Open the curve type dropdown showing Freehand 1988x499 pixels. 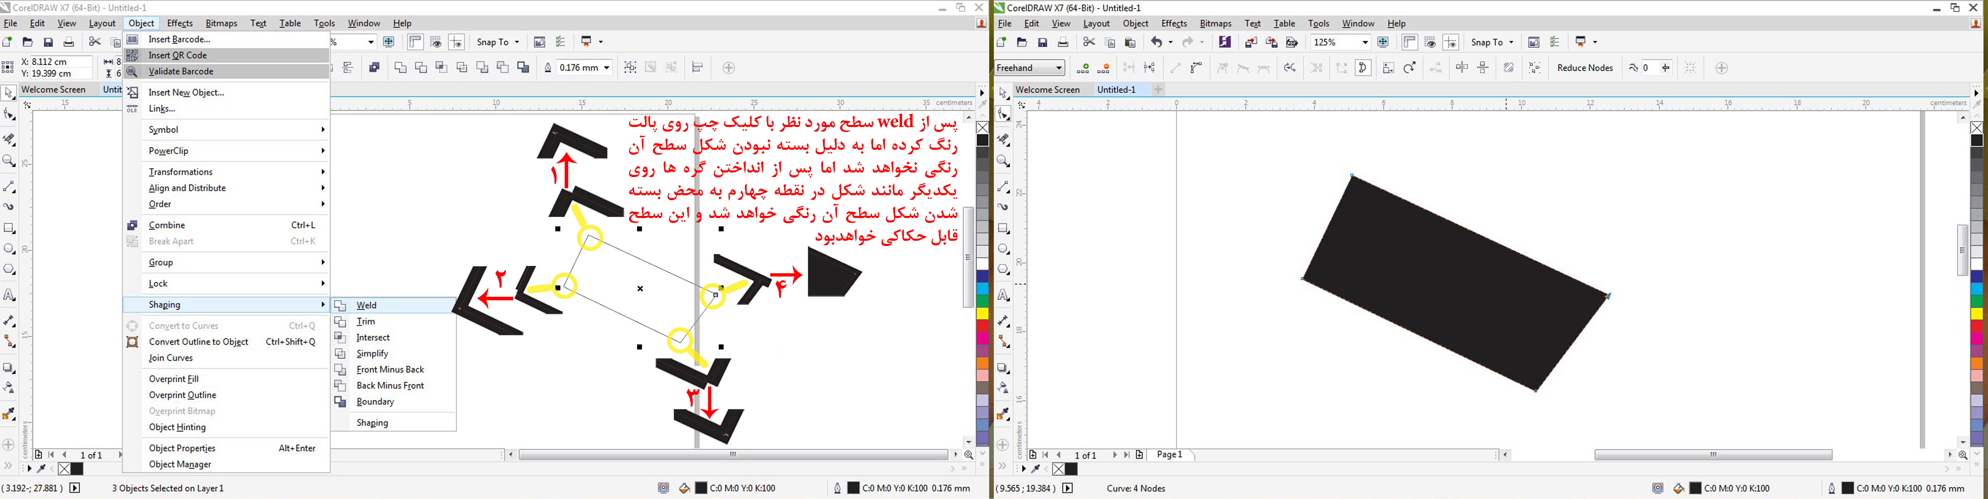(x=1030, y=68)
